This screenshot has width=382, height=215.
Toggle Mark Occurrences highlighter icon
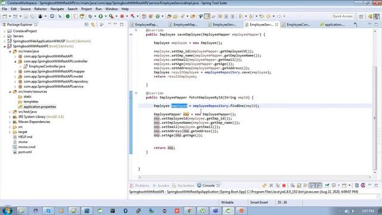click(207, 16)
